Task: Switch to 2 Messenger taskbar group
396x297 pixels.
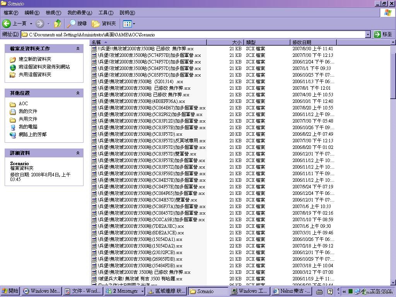Action: pos(124,291)
